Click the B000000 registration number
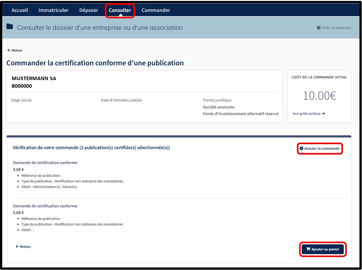 22,86
